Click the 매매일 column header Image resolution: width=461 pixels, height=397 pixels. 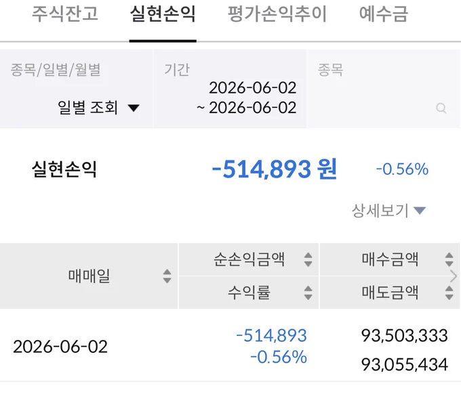click(89, 276)
